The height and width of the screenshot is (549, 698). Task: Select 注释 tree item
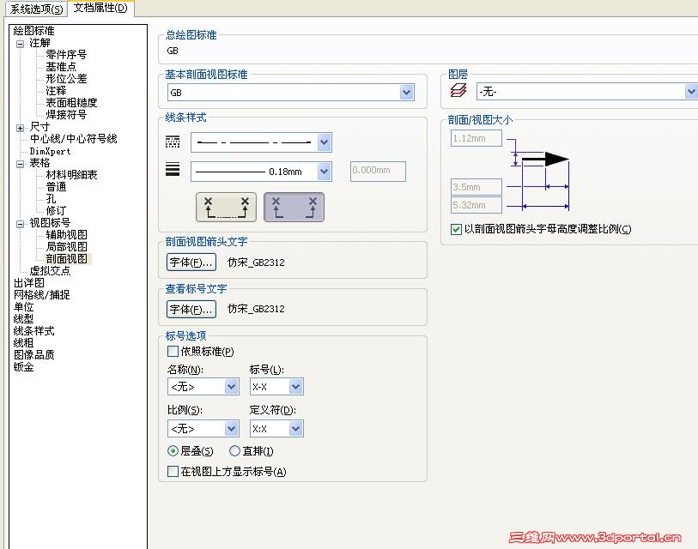tap(56, 91)
